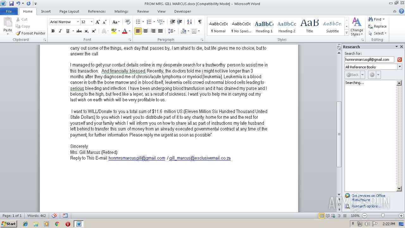This screenshot has width=405, height=228.
Task: Activate Format Painter
Action: [x=30, y=33]
